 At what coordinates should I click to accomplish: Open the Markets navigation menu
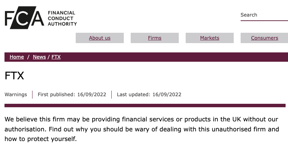[210, 38]
